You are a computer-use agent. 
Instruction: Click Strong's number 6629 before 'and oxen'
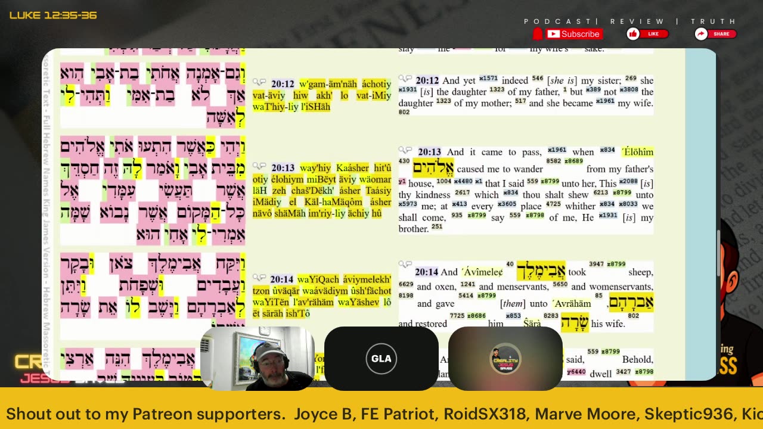(x=406, y=284)
